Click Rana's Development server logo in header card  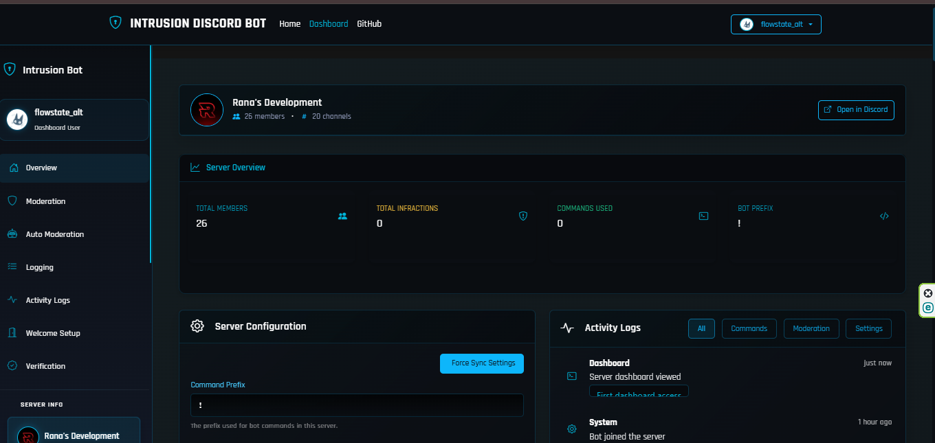207,110
